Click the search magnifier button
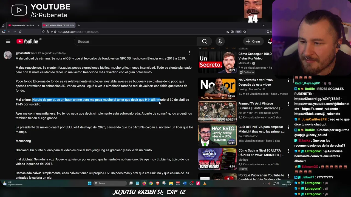The image size is (351, 197). pos(204,41)
